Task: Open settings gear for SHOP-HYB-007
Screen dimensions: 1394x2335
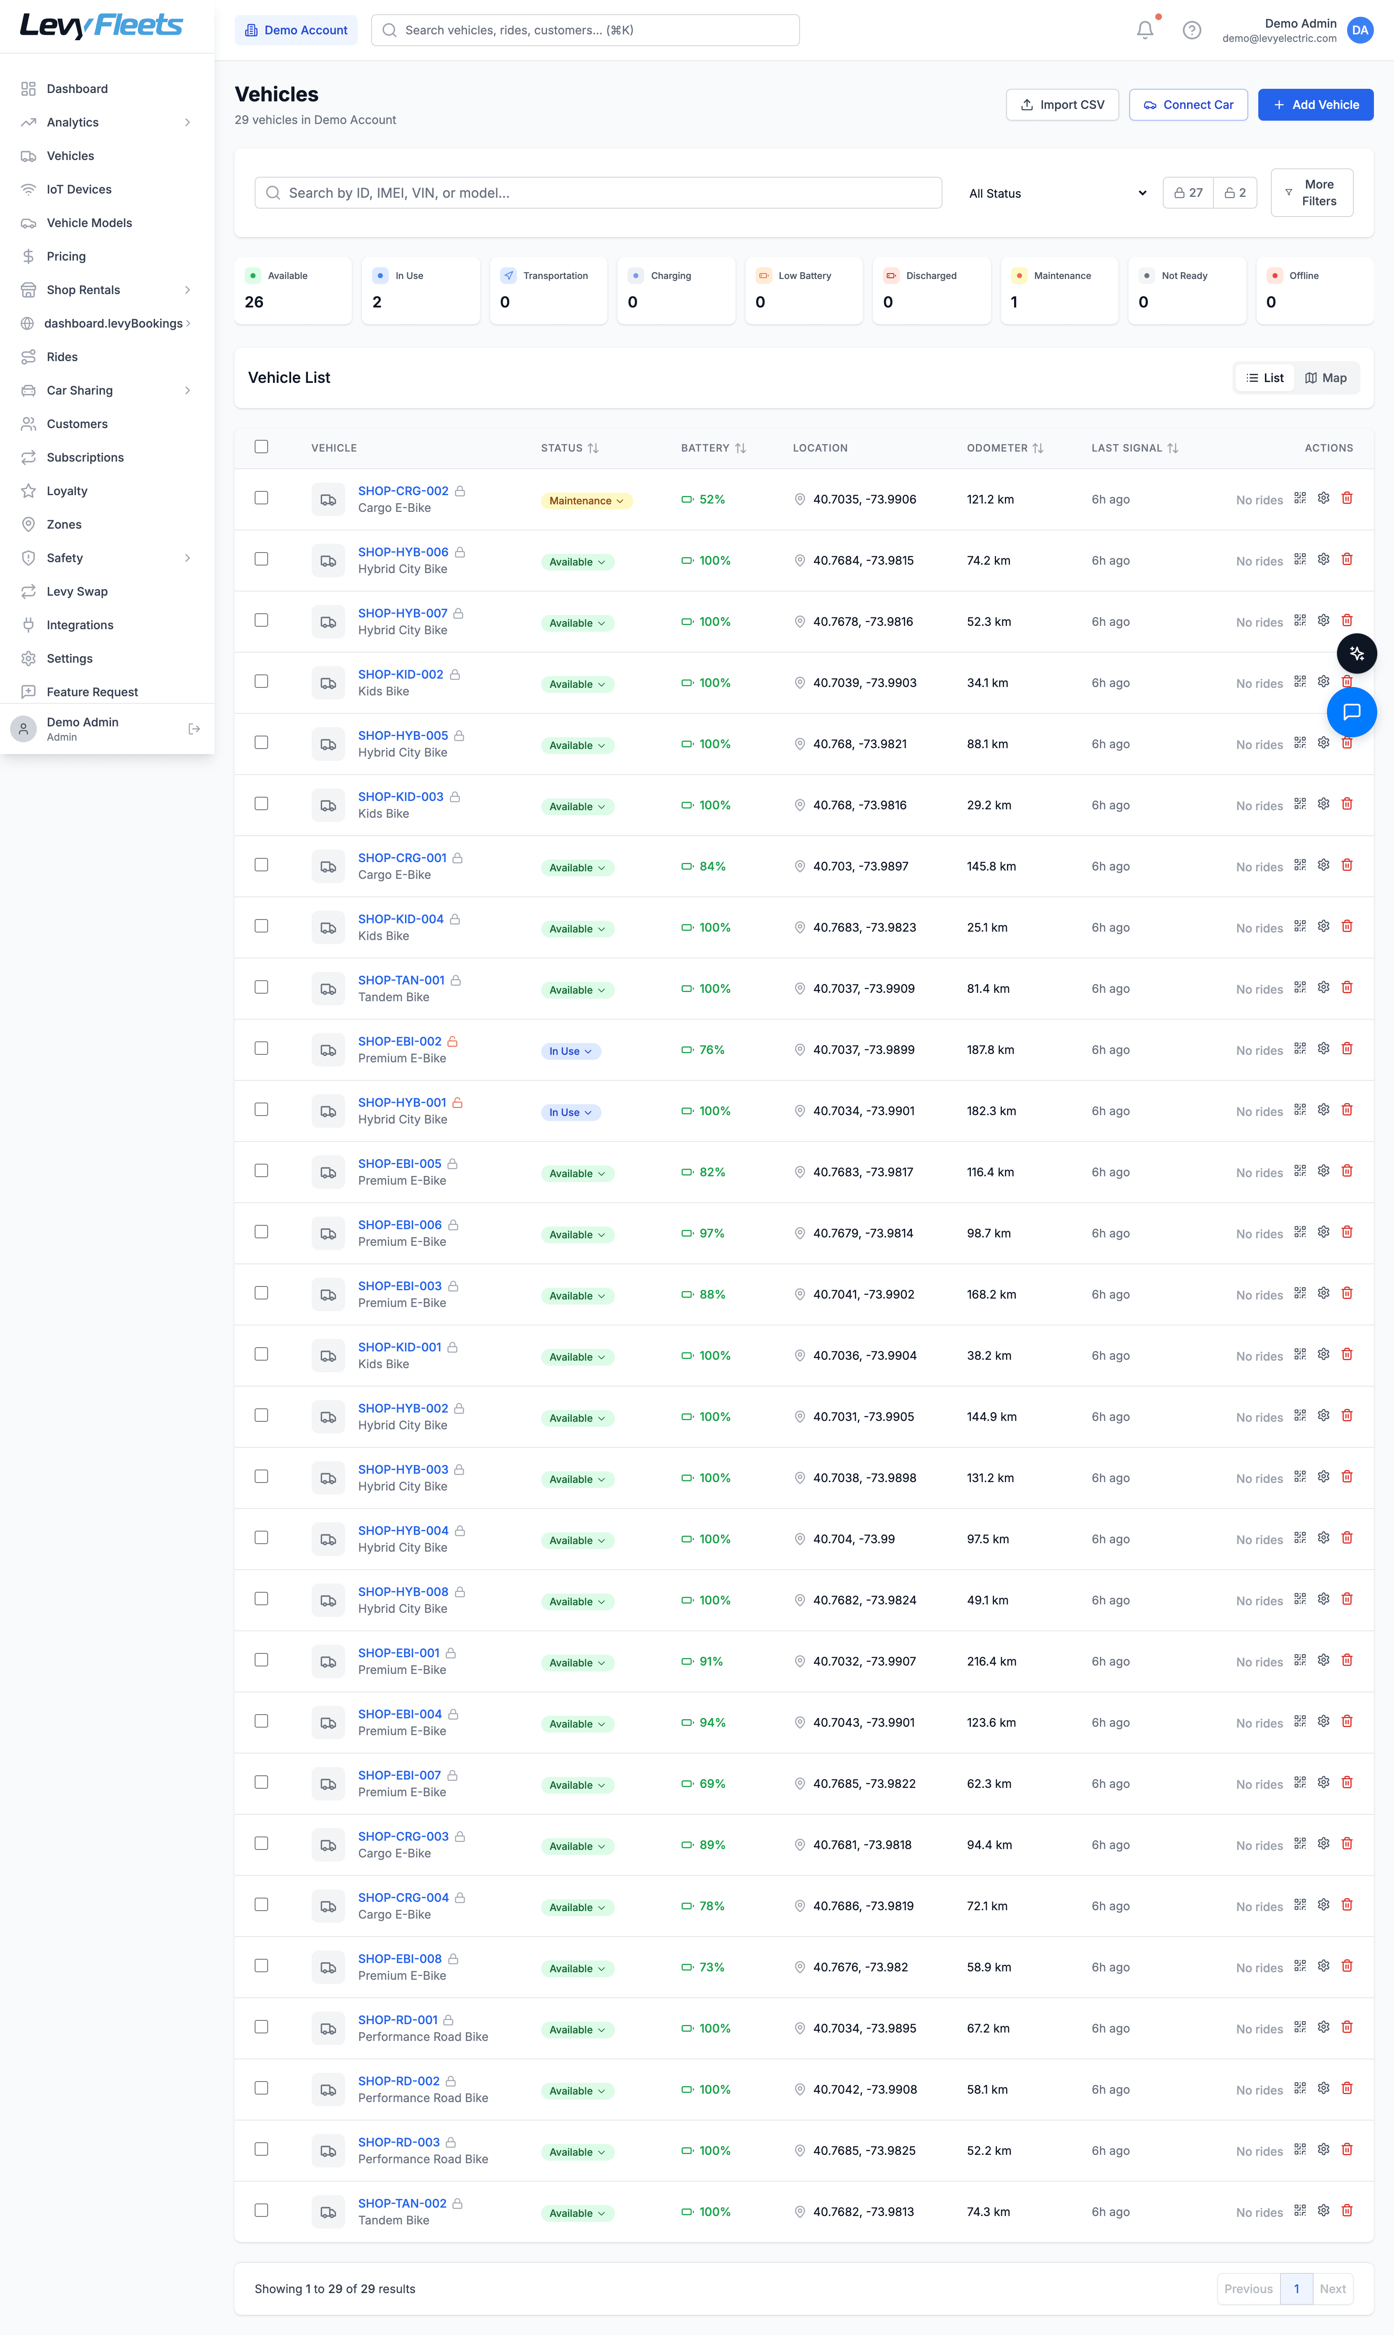Action: pos(1324,620)
